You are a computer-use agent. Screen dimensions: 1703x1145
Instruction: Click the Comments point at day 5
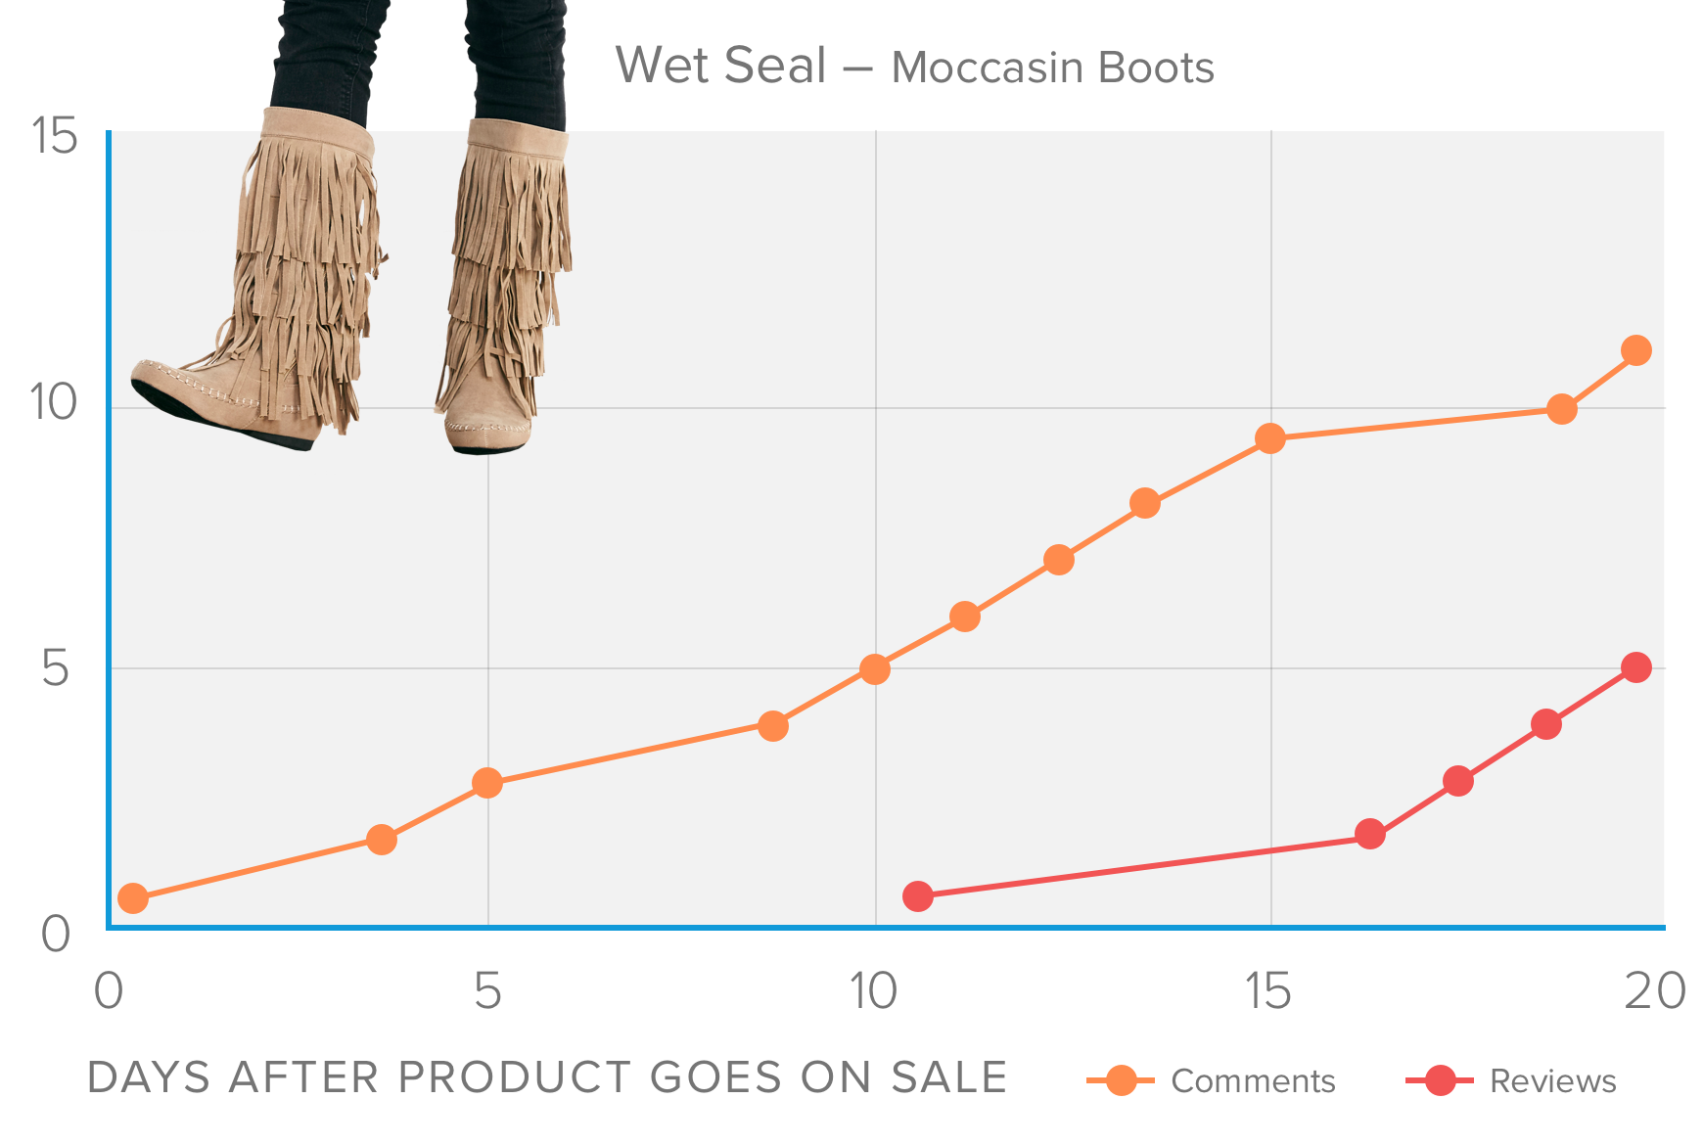(x=487, y=783)
